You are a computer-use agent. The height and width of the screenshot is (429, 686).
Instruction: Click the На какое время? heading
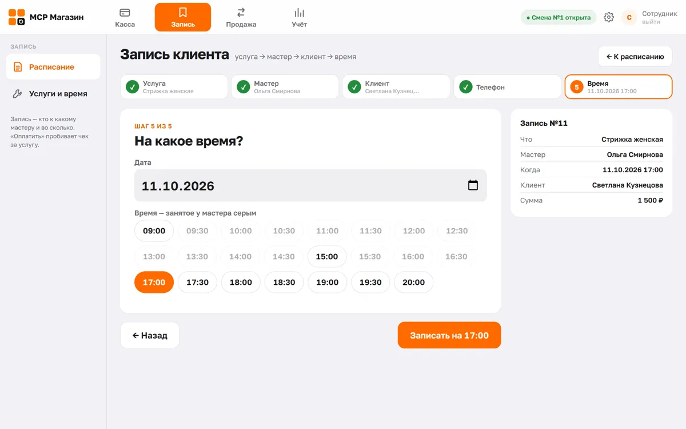click(x=189, y=141)
